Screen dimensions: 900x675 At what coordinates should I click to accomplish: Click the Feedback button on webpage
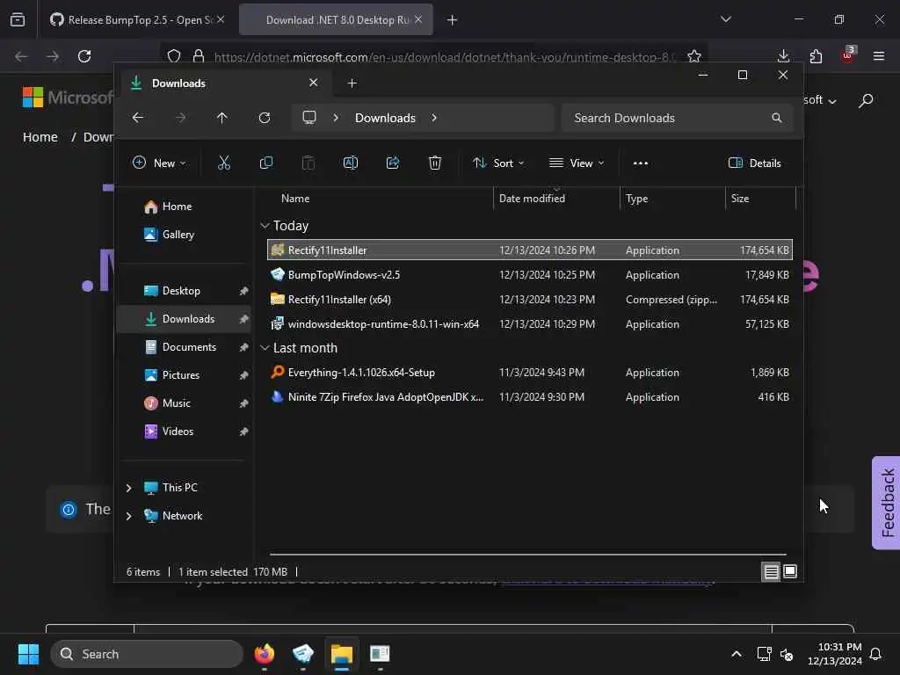pos(887,503)
